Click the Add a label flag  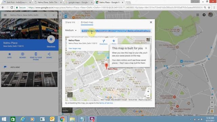5,67
